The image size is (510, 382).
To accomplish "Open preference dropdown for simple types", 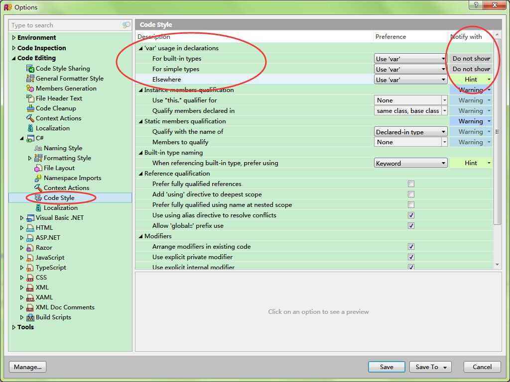I will point(411,69).
